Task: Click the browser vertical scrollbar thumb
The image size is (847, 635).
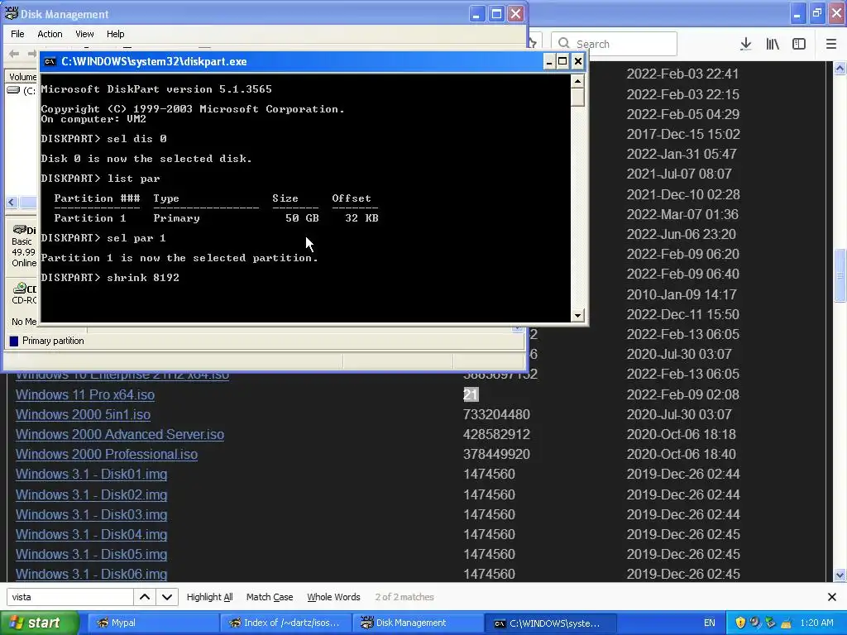Action: [840, 276]
